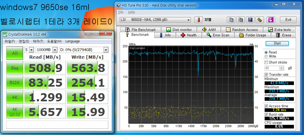304x135 pixels.
Task: Open the File menu in HD Tune
Action: 121,12
